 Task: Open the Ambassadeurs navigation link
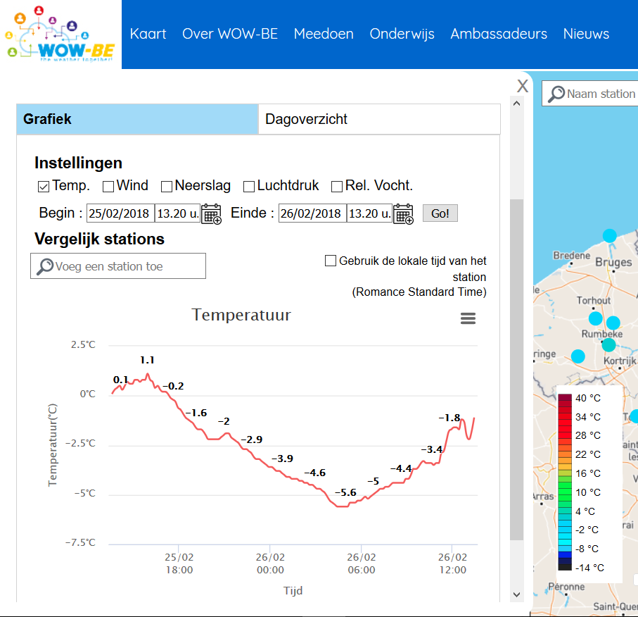coord(499,34)
